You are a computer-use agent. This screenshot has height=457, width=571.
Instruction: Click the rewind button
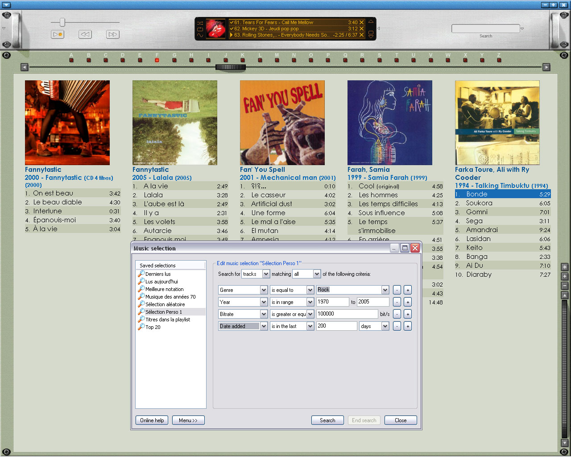85,34
